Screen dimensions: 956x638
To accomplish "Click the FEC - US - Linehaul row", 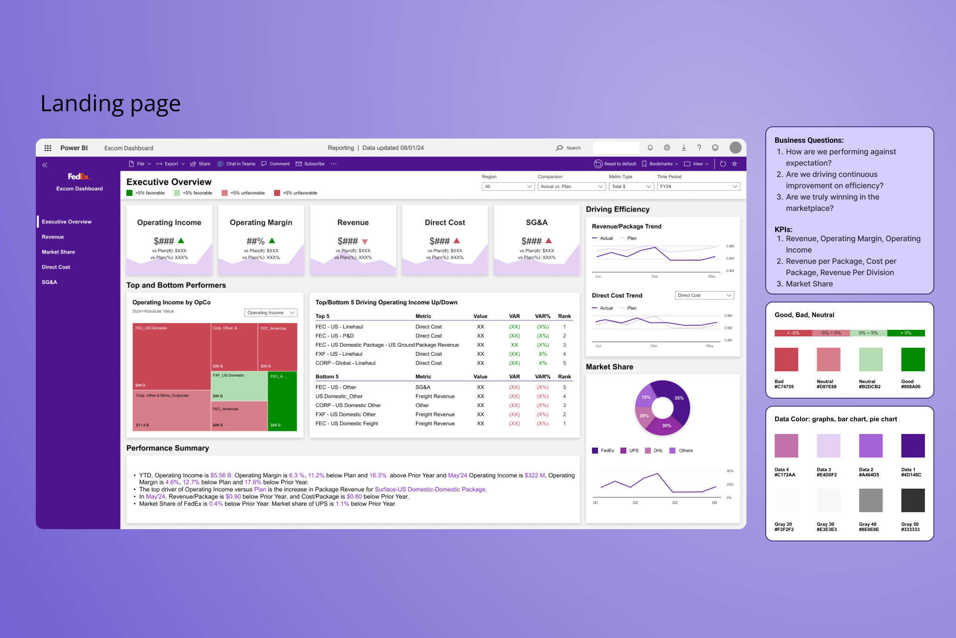I will click(x=444, y=327).
